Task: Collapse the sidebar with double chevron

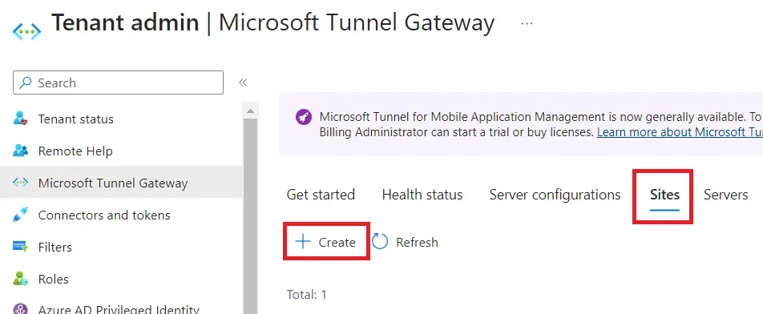Action: pos(243,83)
